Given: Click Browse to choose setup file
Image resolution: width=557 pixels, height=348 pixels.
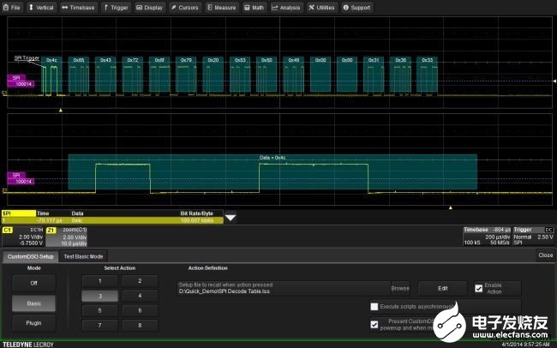Looking at the screenshot, I should [x=400, y=289].
